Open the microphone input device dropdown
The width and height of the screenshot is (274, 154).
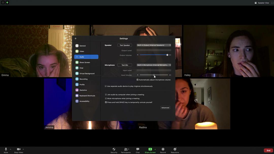coord(154,65)
